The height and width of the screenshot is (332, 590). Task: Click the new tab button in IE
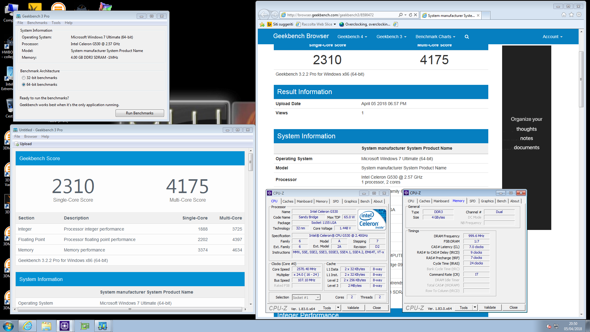click(x=486, y=15)
